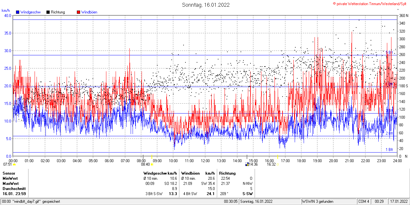410x205 pixels.
Task: Click the max wind speed value SO 18.2
Action: [170, 184]
